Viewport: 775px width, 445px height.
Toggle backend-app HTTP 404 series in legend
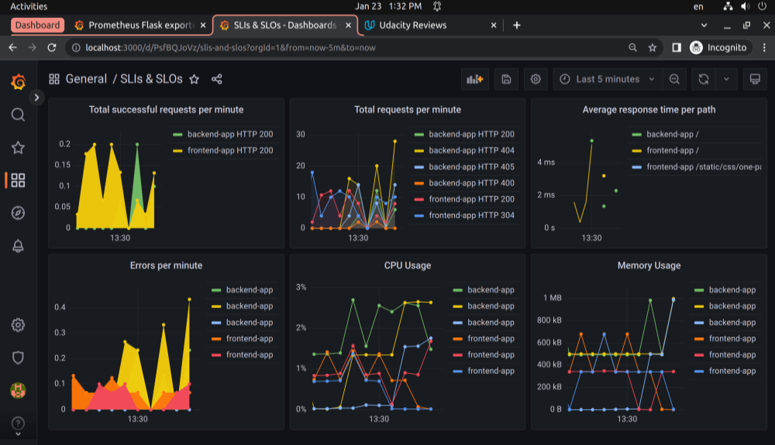[471, 151]
